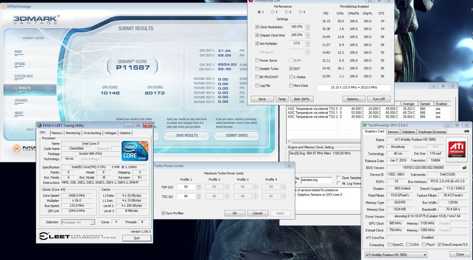This screenshot has width=473, height=260.
Task: Enable the OpenCL checkbox in GPU-Z
Action: pos(390,244)
